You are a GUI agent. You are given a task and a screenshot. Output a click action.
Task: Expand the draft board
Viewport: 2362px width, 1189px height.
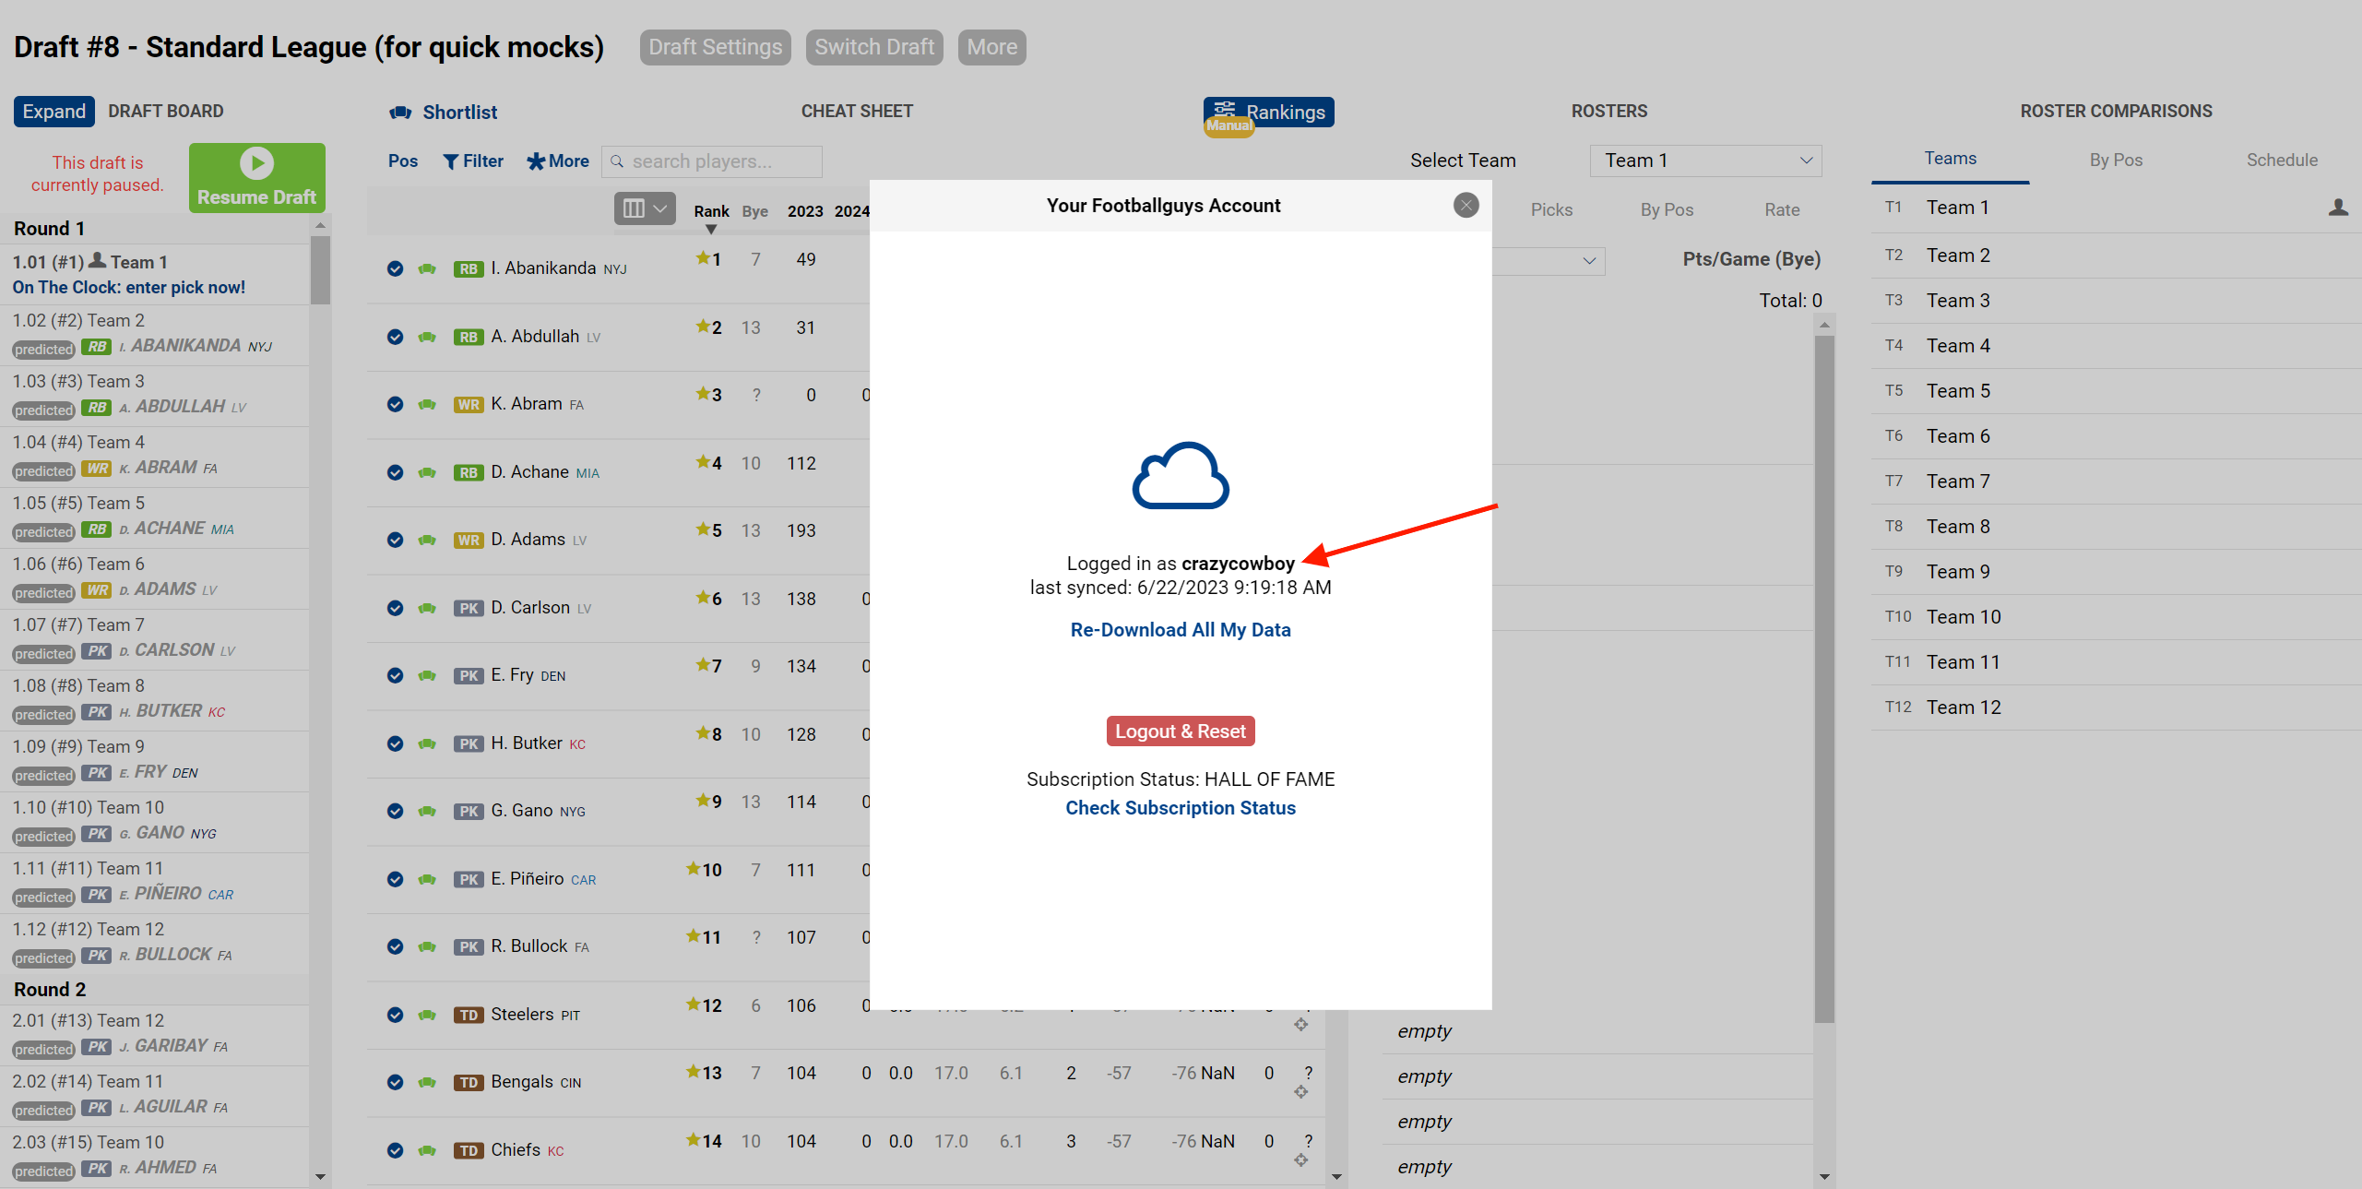coord(53,112)
